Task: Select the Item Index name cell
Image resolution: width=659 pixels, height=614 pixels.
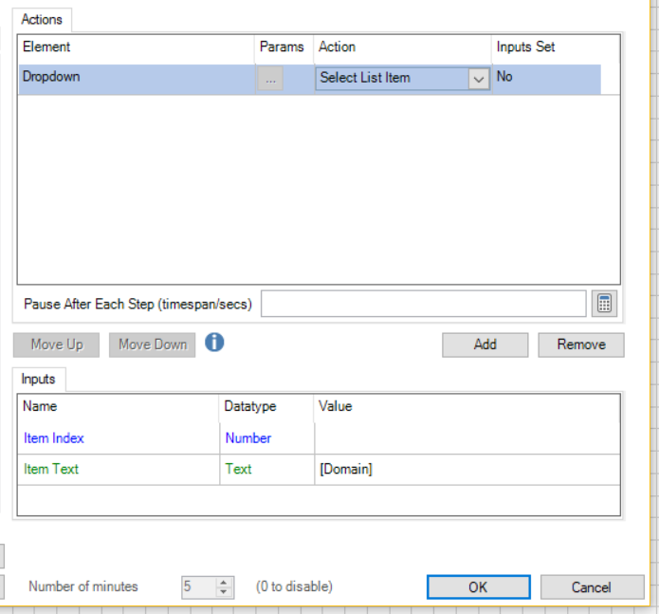Action: point(119,438)
